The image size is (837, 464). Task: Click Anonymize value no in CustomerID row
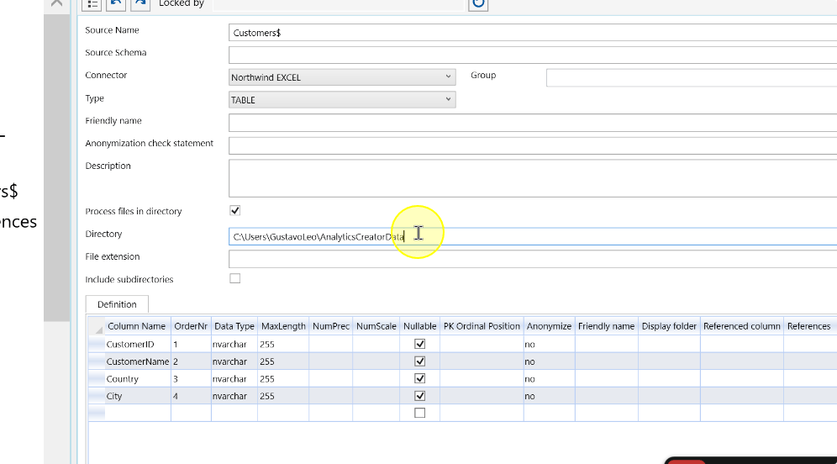point(550,344)
